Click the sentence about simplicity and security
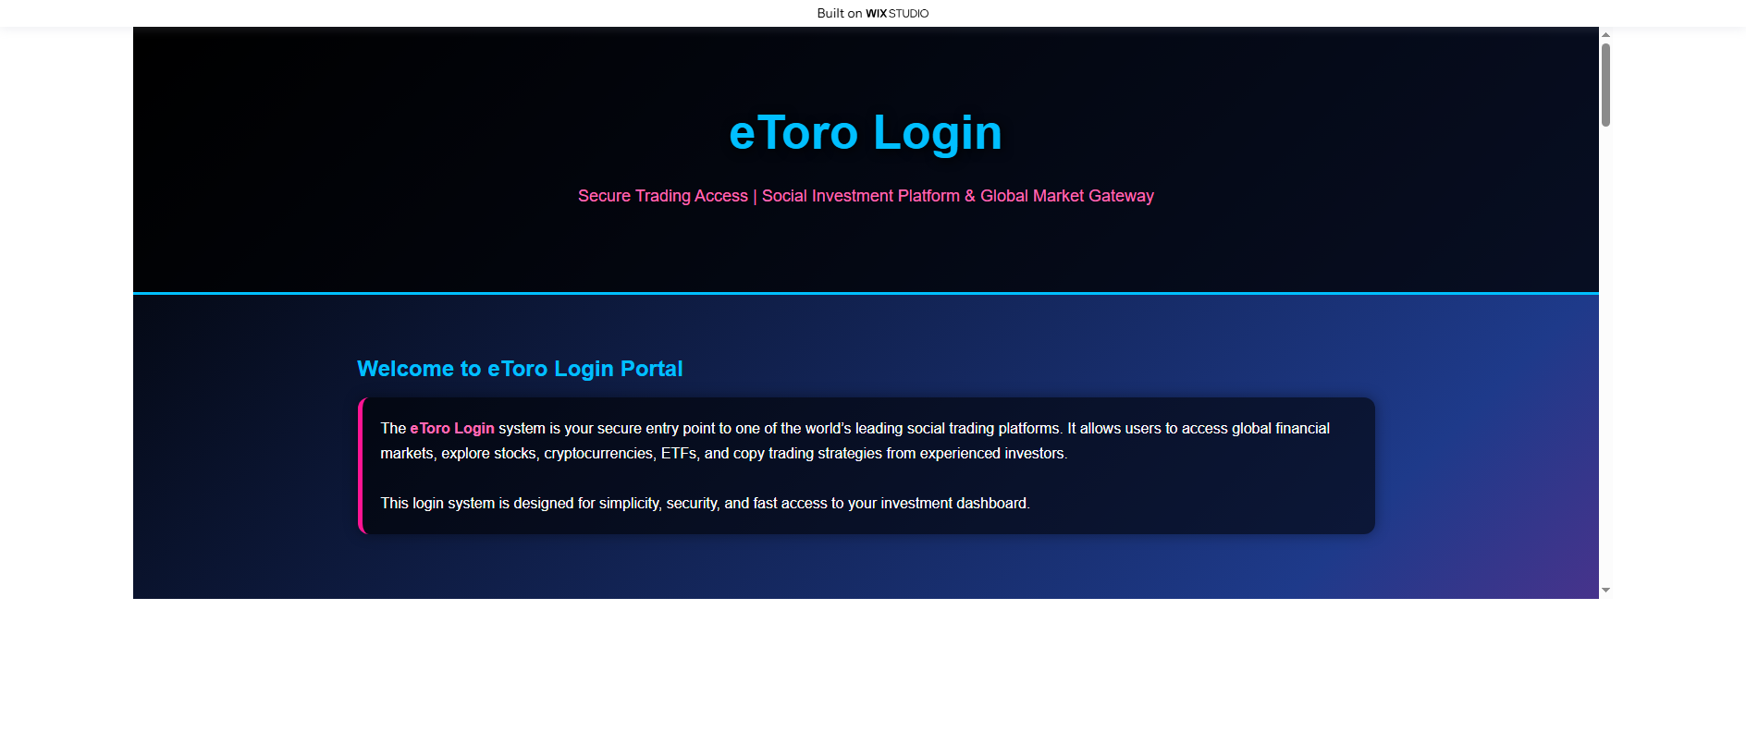This screenshot has width=1746, height=756. [705, 503]
